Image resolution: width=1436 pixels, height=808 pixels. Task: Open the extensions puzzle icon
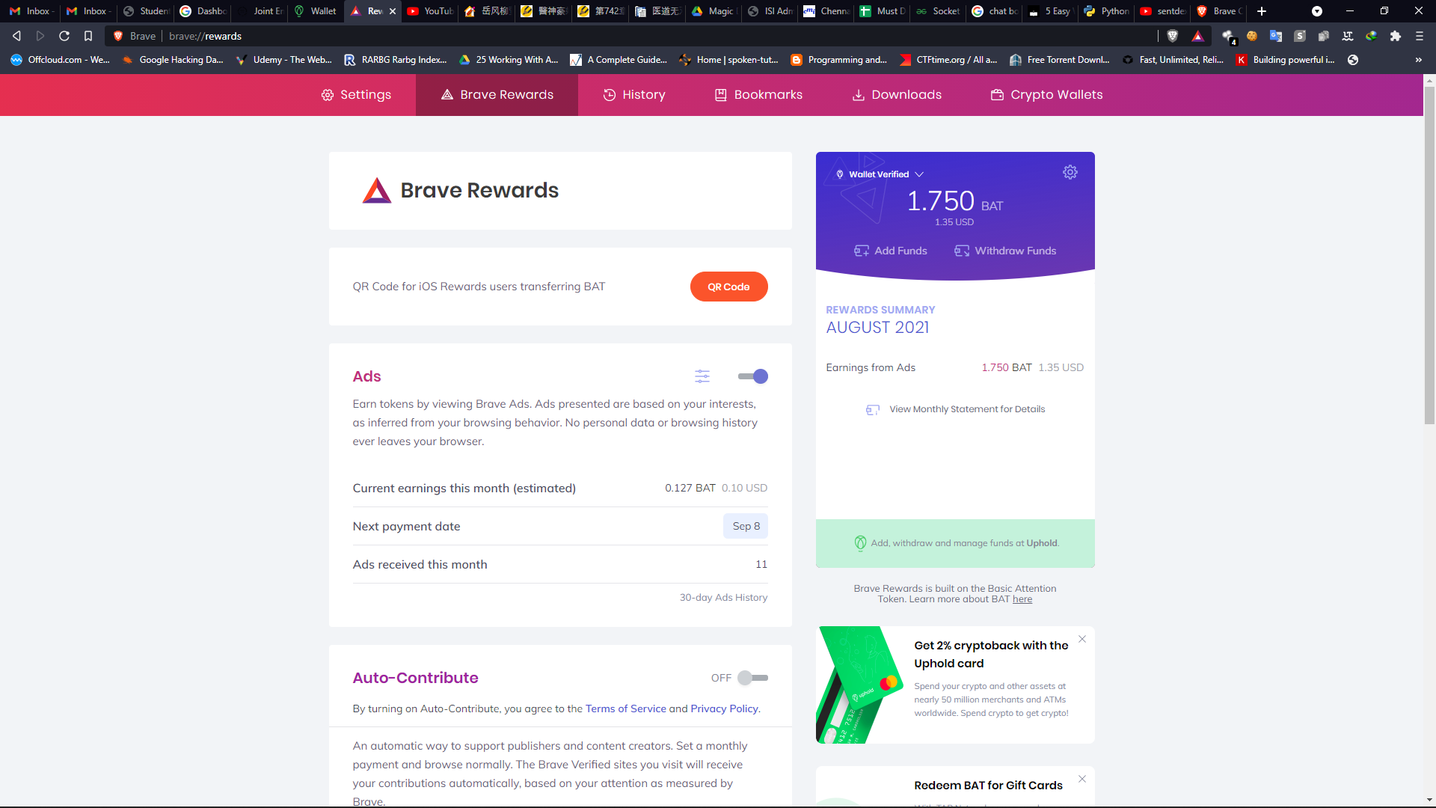click(1395, 36)
